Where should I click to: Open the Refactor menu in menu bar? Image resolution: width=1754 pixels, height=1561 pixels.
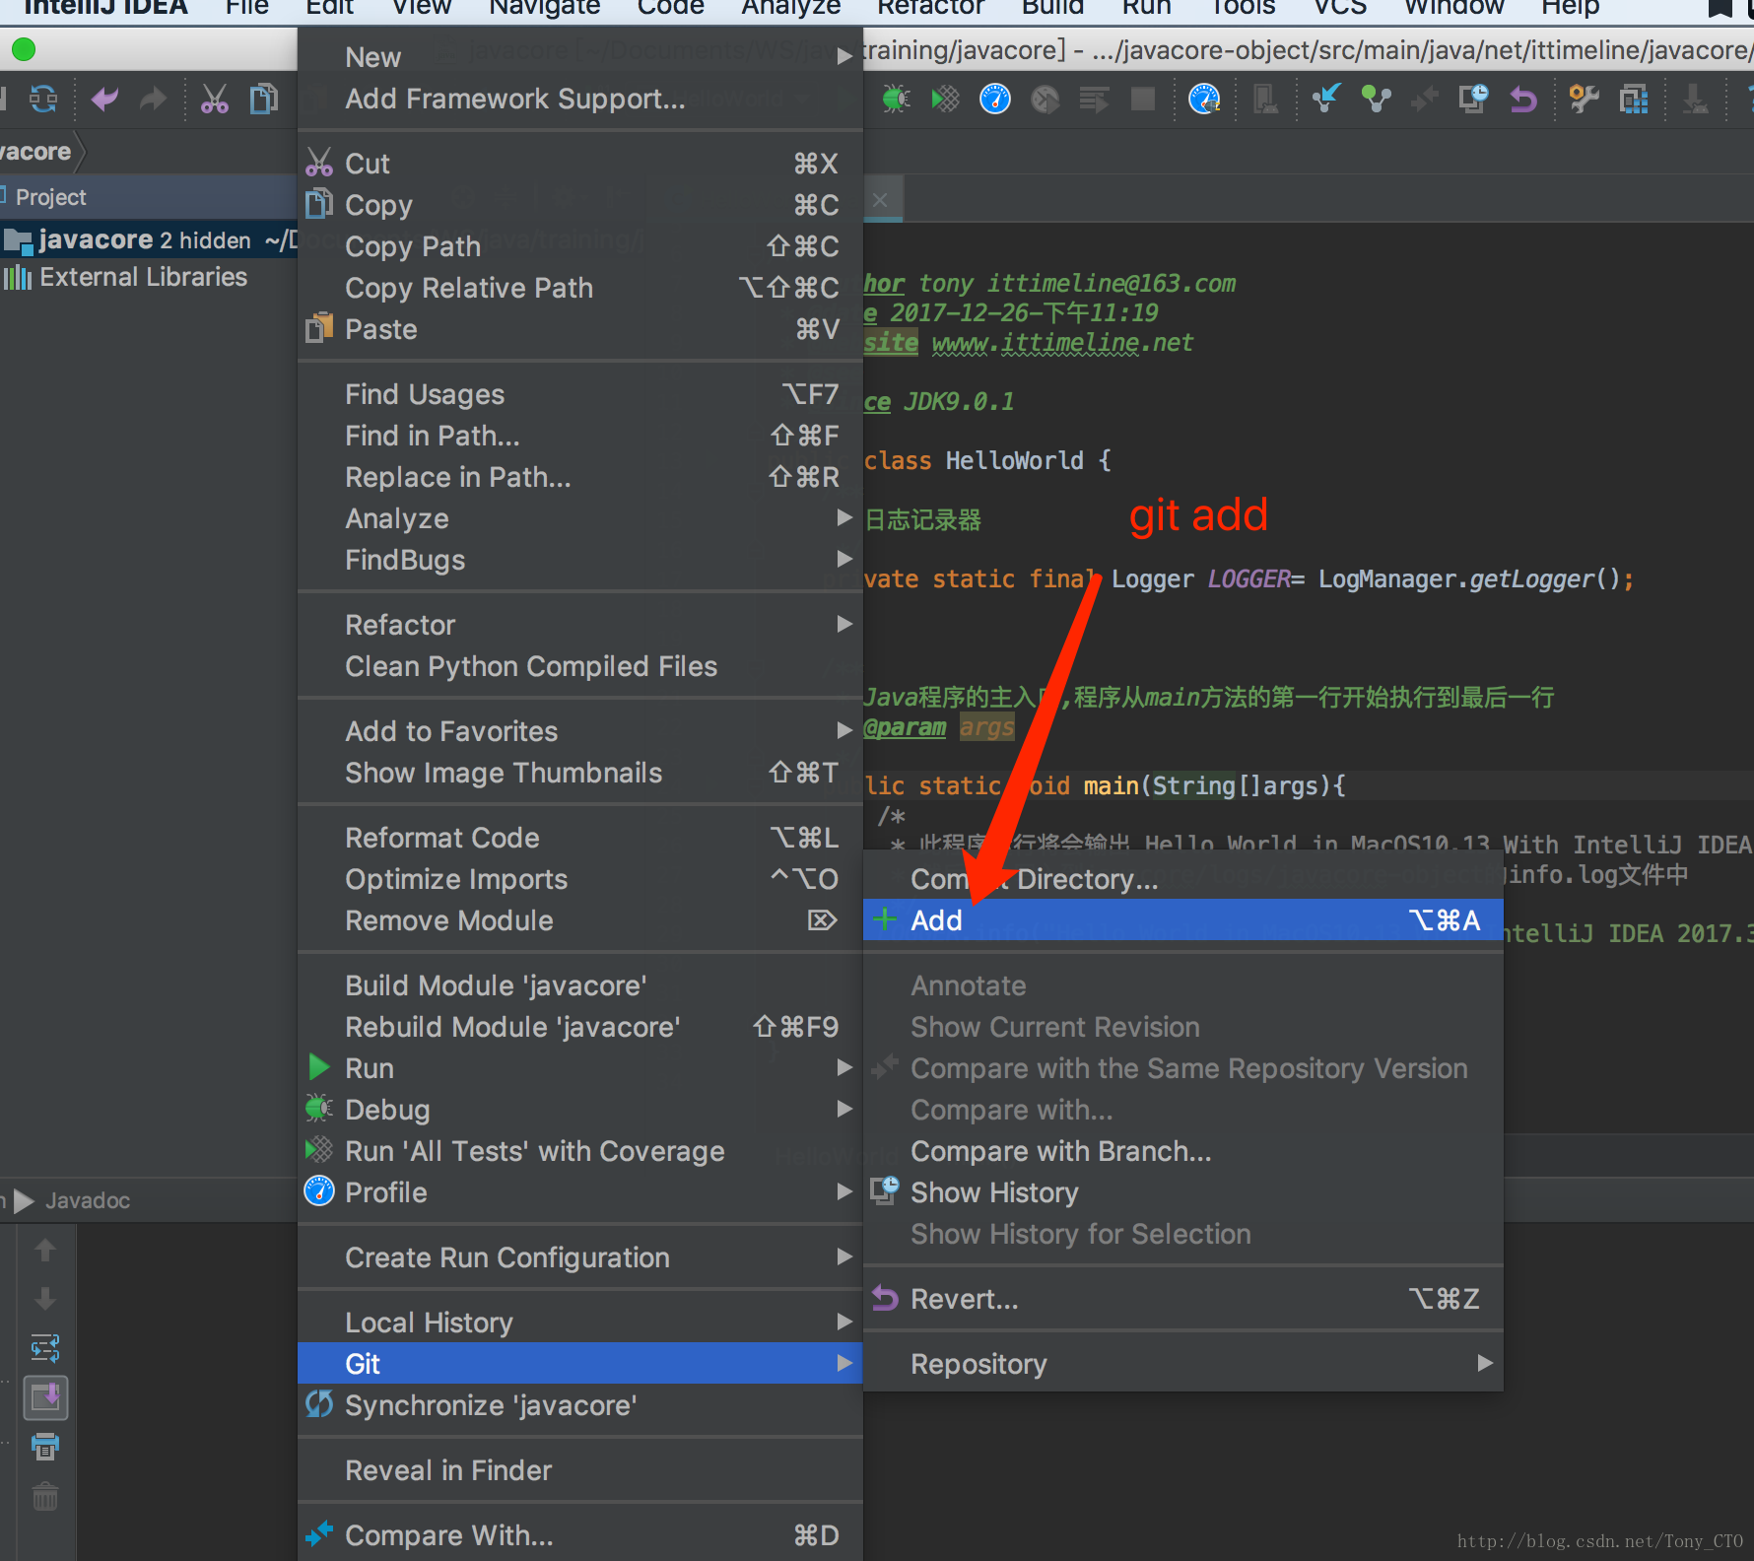coord(930,8)
